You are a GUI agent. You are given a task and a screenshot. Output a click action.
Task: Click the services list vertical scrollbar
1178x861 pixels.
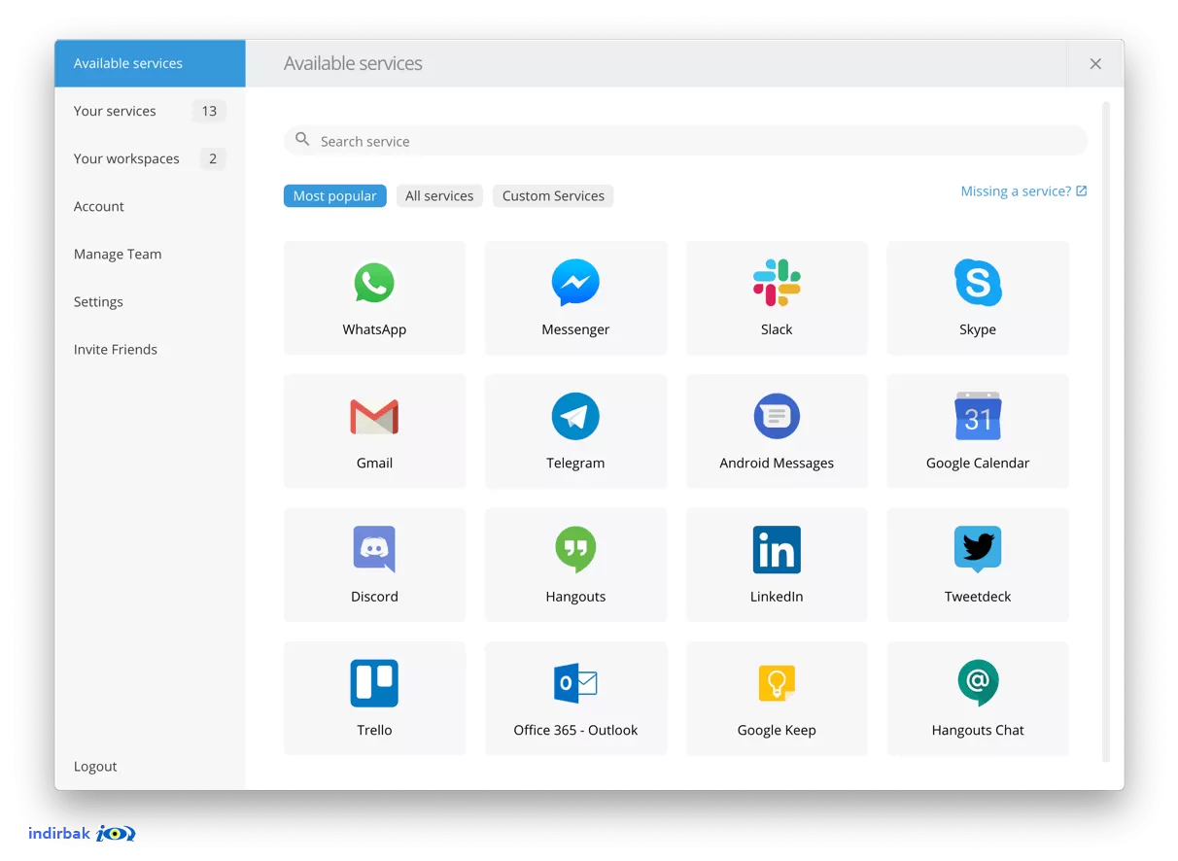1105,431
